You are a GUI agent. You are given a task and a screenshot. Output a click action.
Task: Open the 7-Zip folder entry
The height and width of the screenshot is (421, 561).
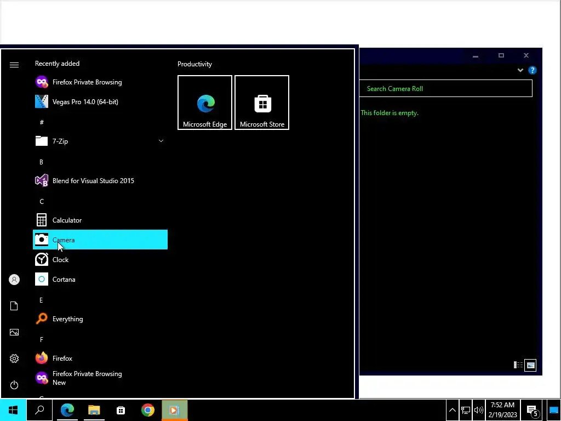pyautogui.click(x=100, y=141)
